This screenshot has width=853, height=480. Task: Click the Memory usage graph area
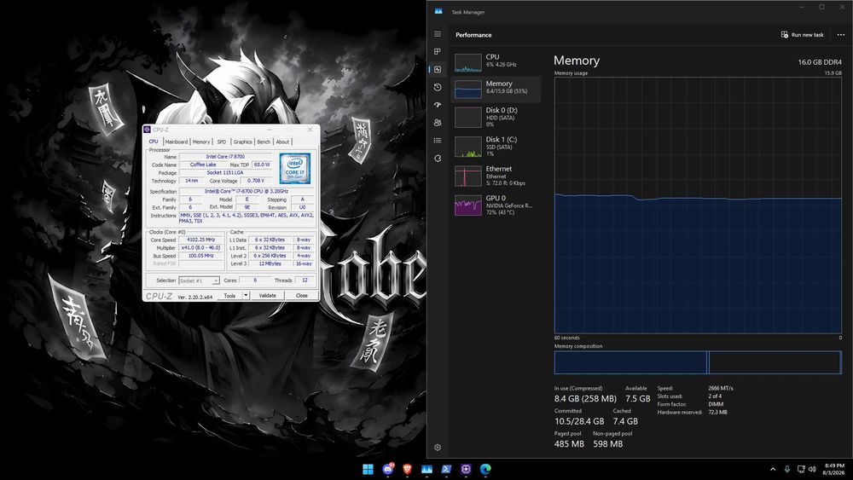pyautogui.click(x=698, y=205)
